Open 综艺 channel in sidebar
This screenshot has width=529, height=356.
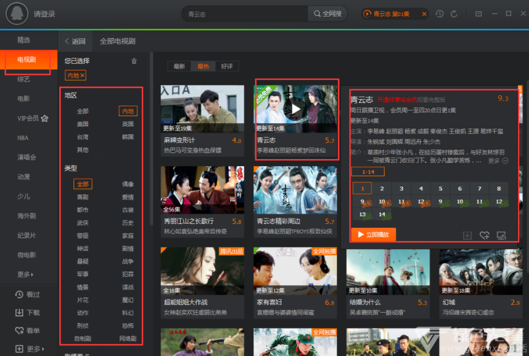(x=24, y=79)
